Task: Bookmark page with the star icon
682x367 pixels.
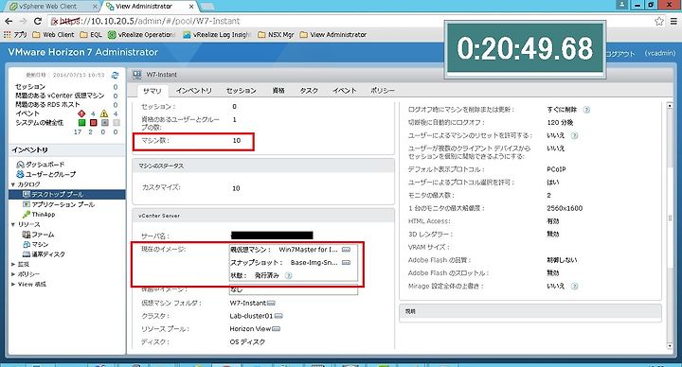Action: pyautogui.click(x=659, y=21)
